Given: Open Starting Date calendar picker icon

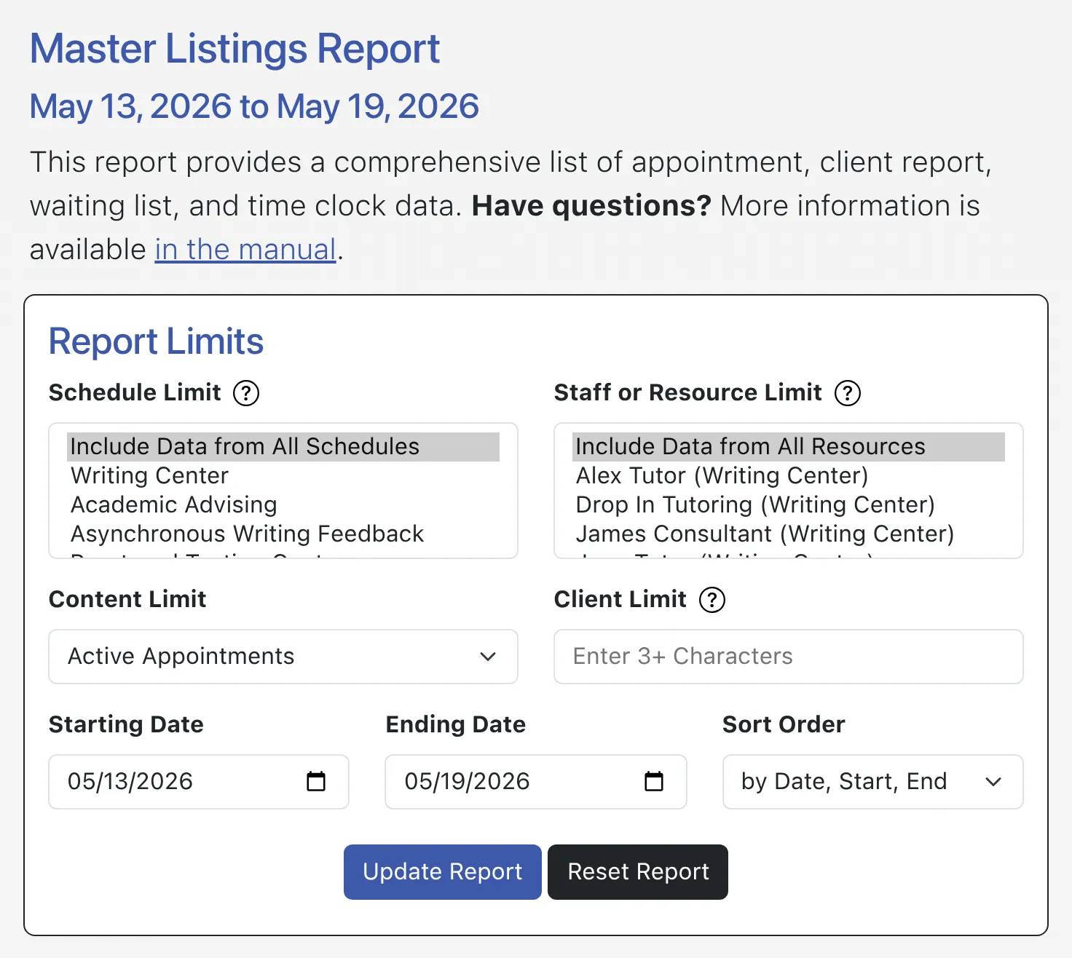Looking at the screenshot, I should point(316,781).
